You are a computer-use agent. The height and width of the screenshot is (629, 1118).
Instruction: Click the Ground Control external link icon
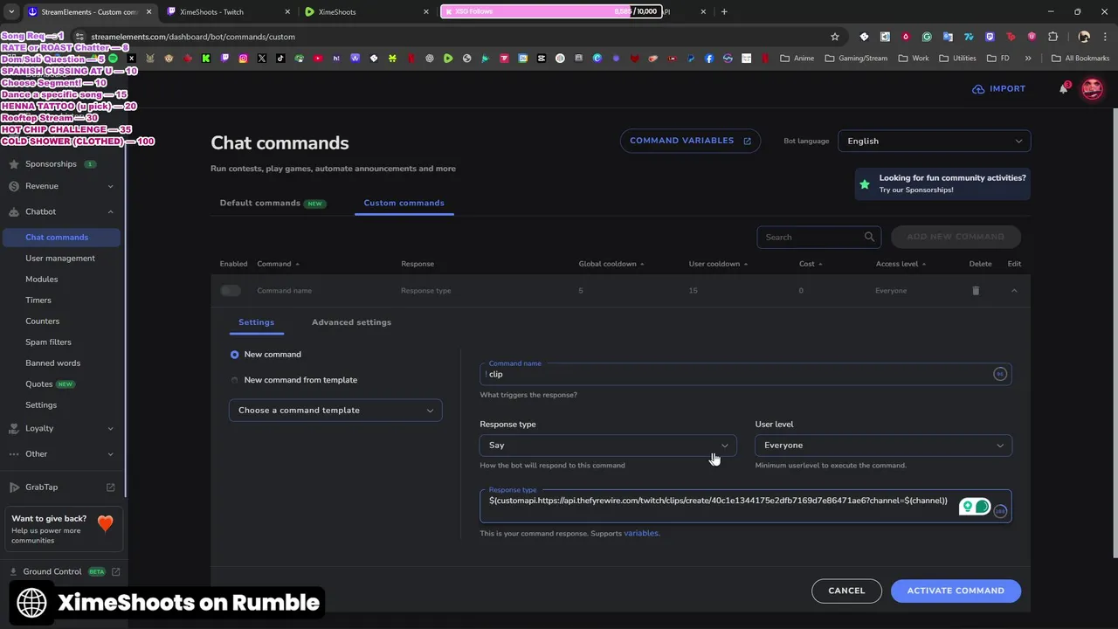(115, 572)
